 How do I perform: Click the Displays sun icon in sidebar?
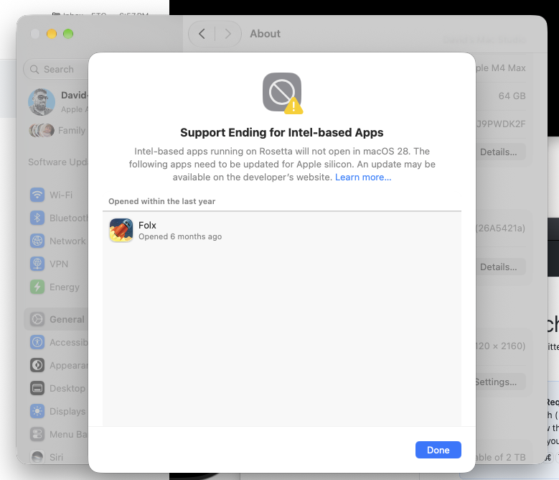(x=37, y=411)
